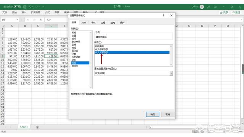Click the ribbon display options icon

215,7
